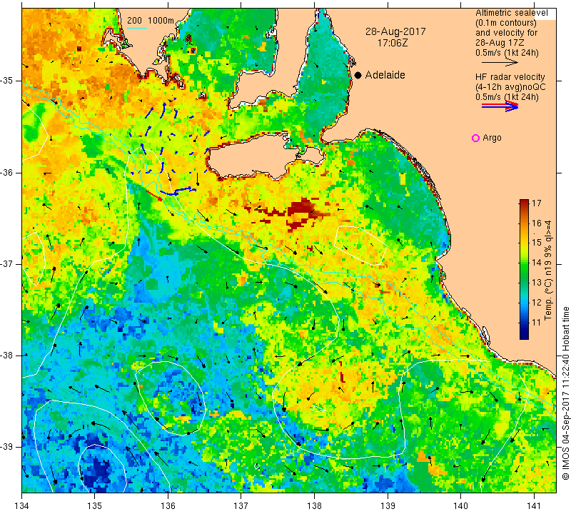Click the dark red 17°C warm patch
Viewport: 571px width, 514px height.
[301, 211]
